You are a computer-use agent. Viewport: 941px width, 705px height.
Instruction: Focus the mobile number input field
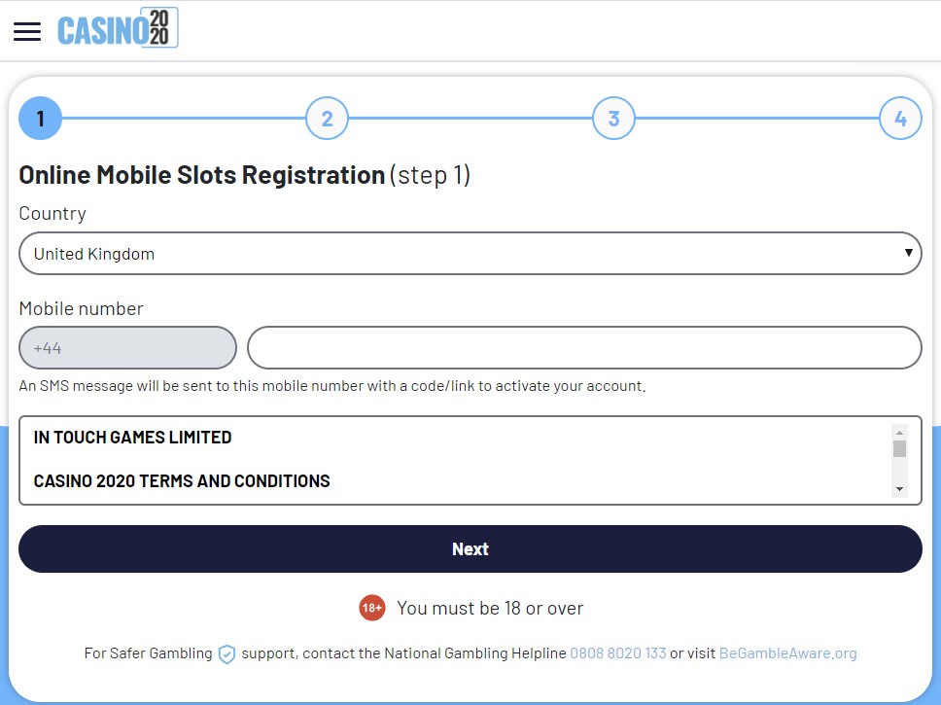tap(584, 348)
